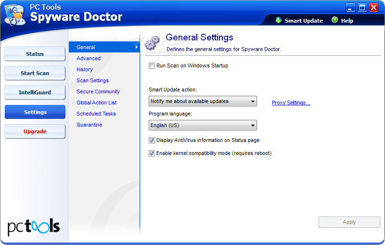Image resolution: width=385 pixels, height=245 pixels.
Task: Select the Settings button
Action: pos(35,112)
